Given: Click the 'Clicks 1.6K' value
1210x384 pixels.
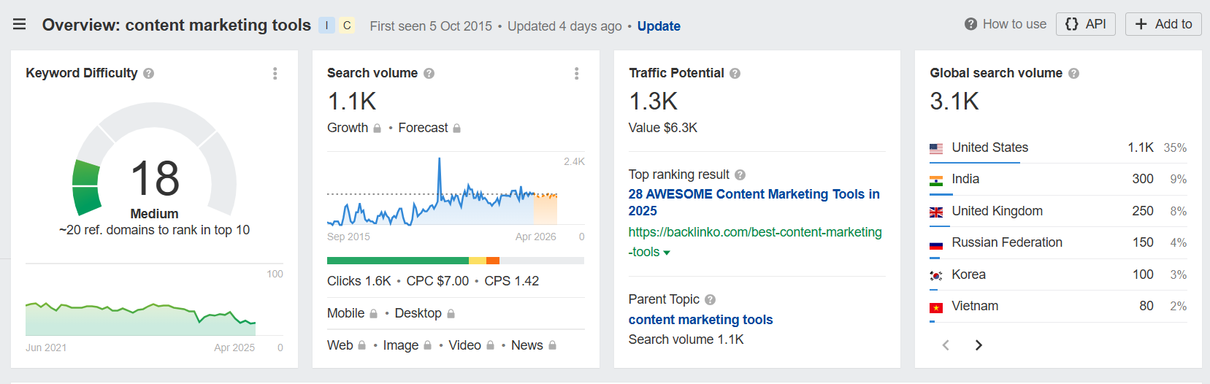Looking at the screenshot, I should pos(359,281).
